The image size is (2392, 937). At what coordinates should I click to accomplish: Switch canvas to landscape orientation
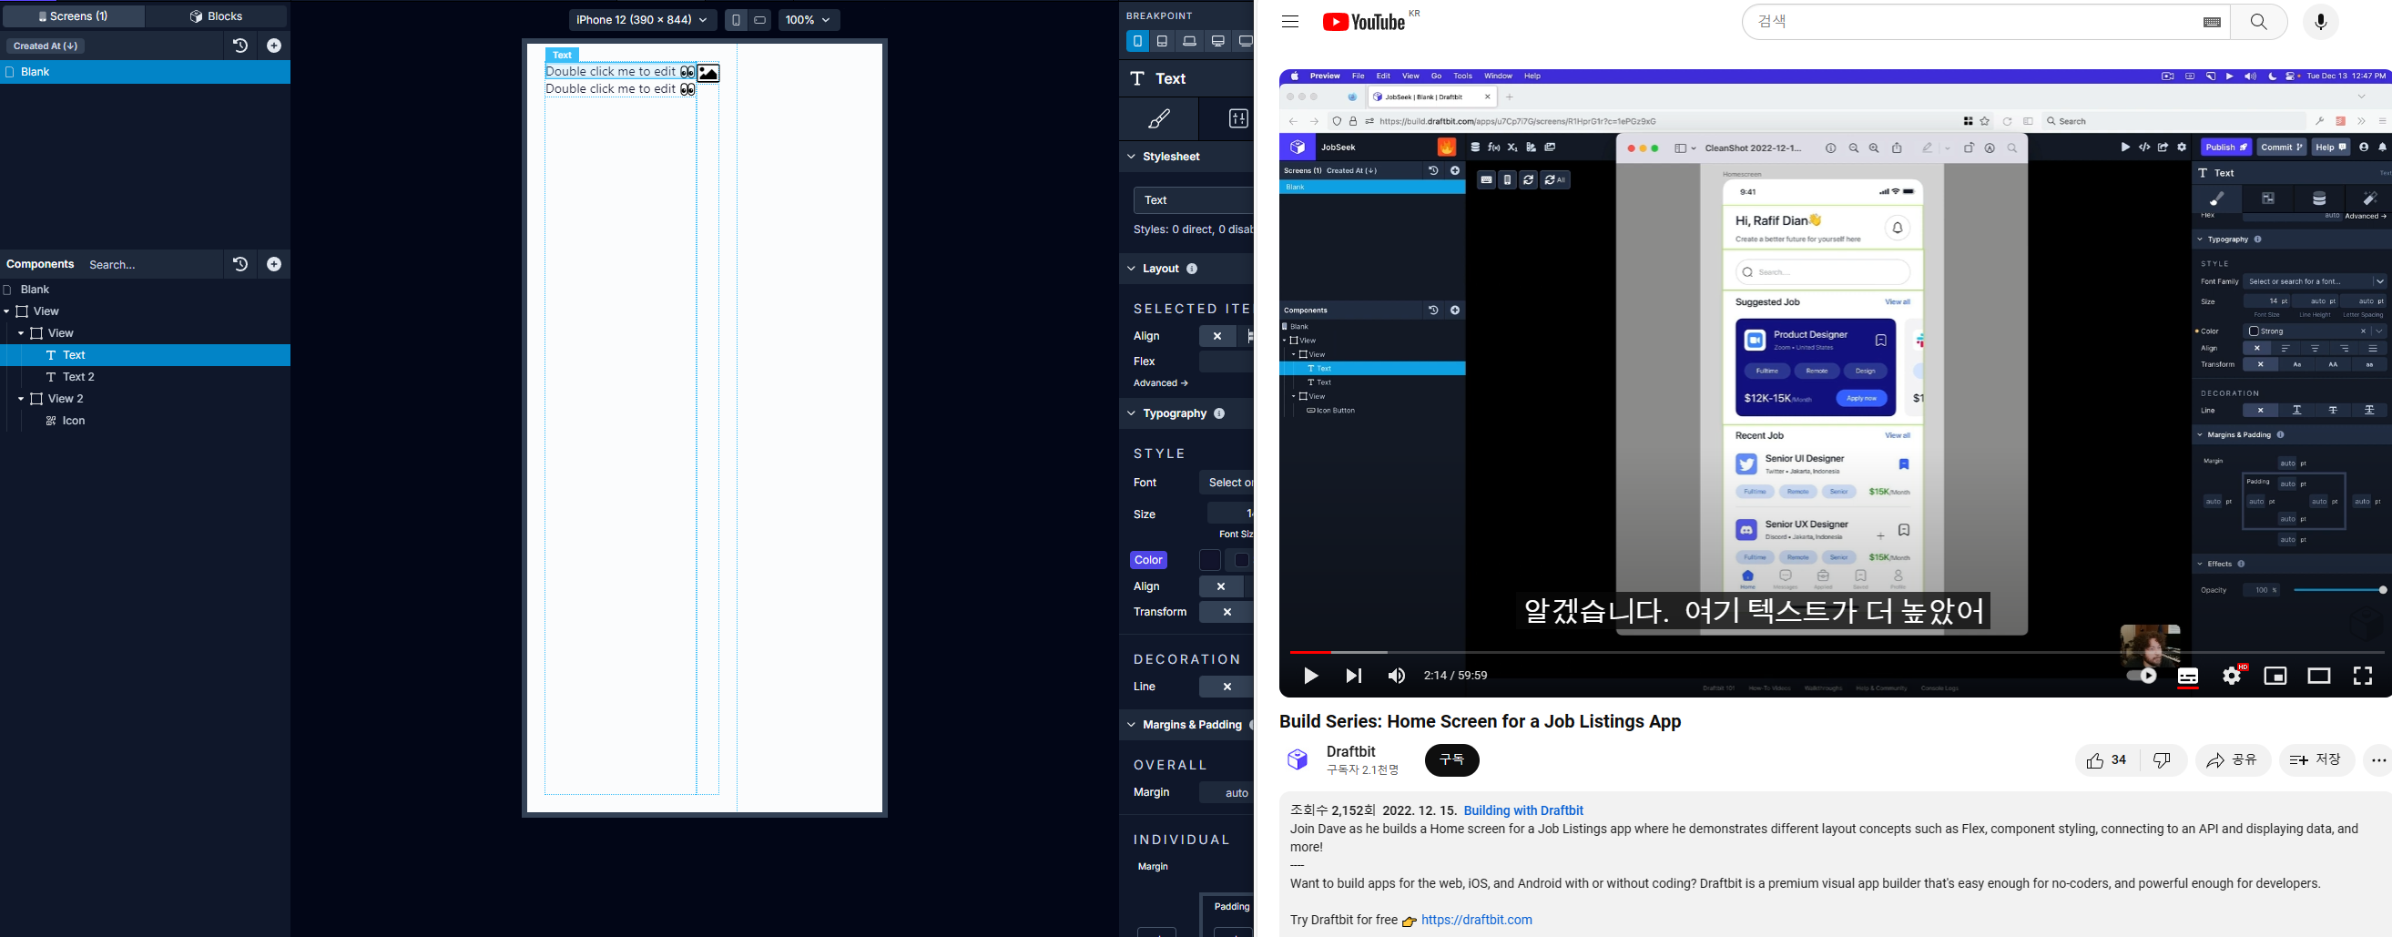click(760, 20)
